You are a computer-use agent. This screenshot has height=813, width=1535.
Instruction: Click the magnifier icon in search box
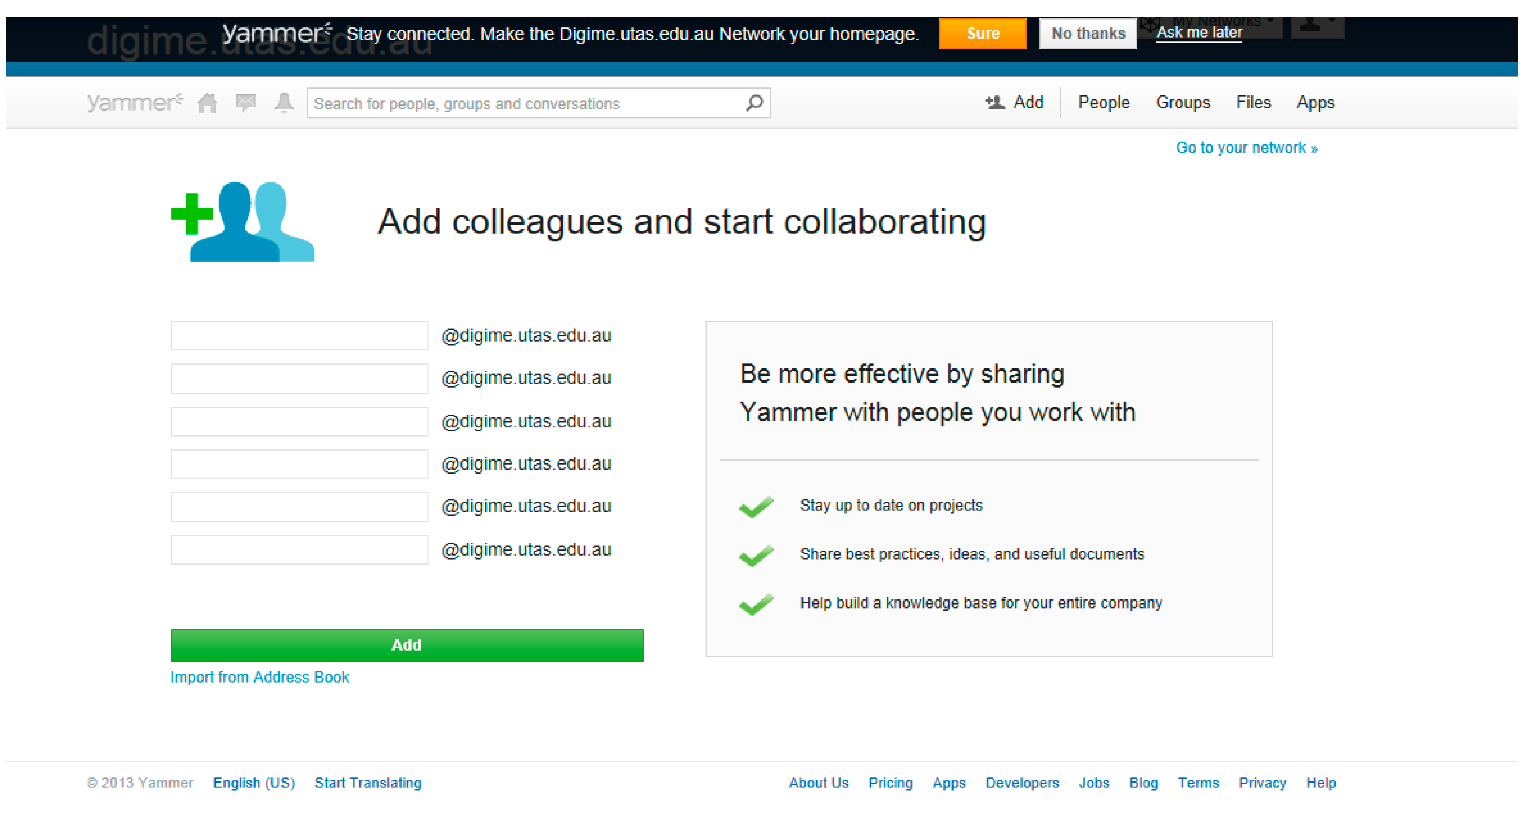(754, 103)
